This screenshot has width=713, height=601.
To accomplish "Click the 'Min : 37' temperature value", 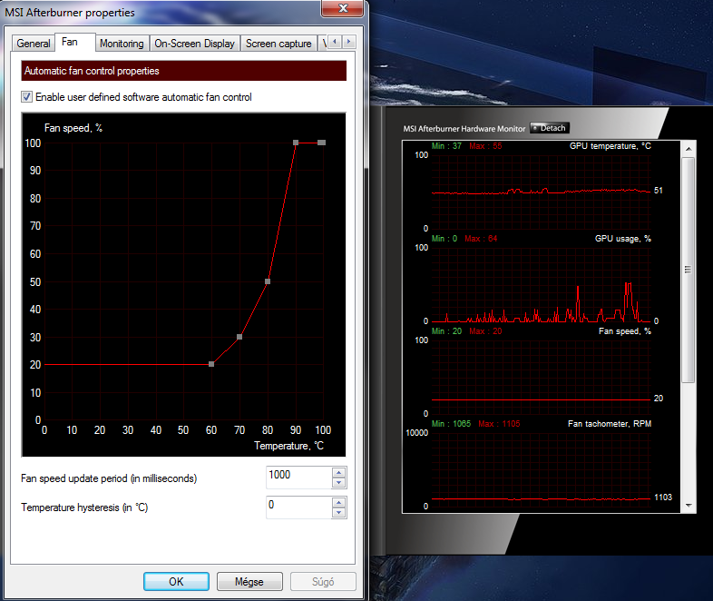I will 446,146.
